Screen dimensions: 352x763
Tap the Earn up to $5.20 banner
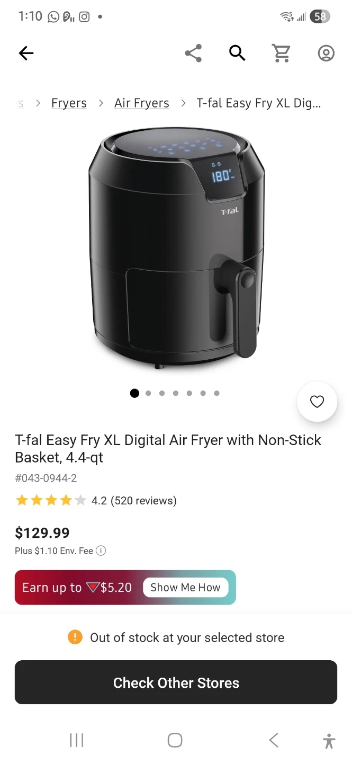(x=125, y=588)
